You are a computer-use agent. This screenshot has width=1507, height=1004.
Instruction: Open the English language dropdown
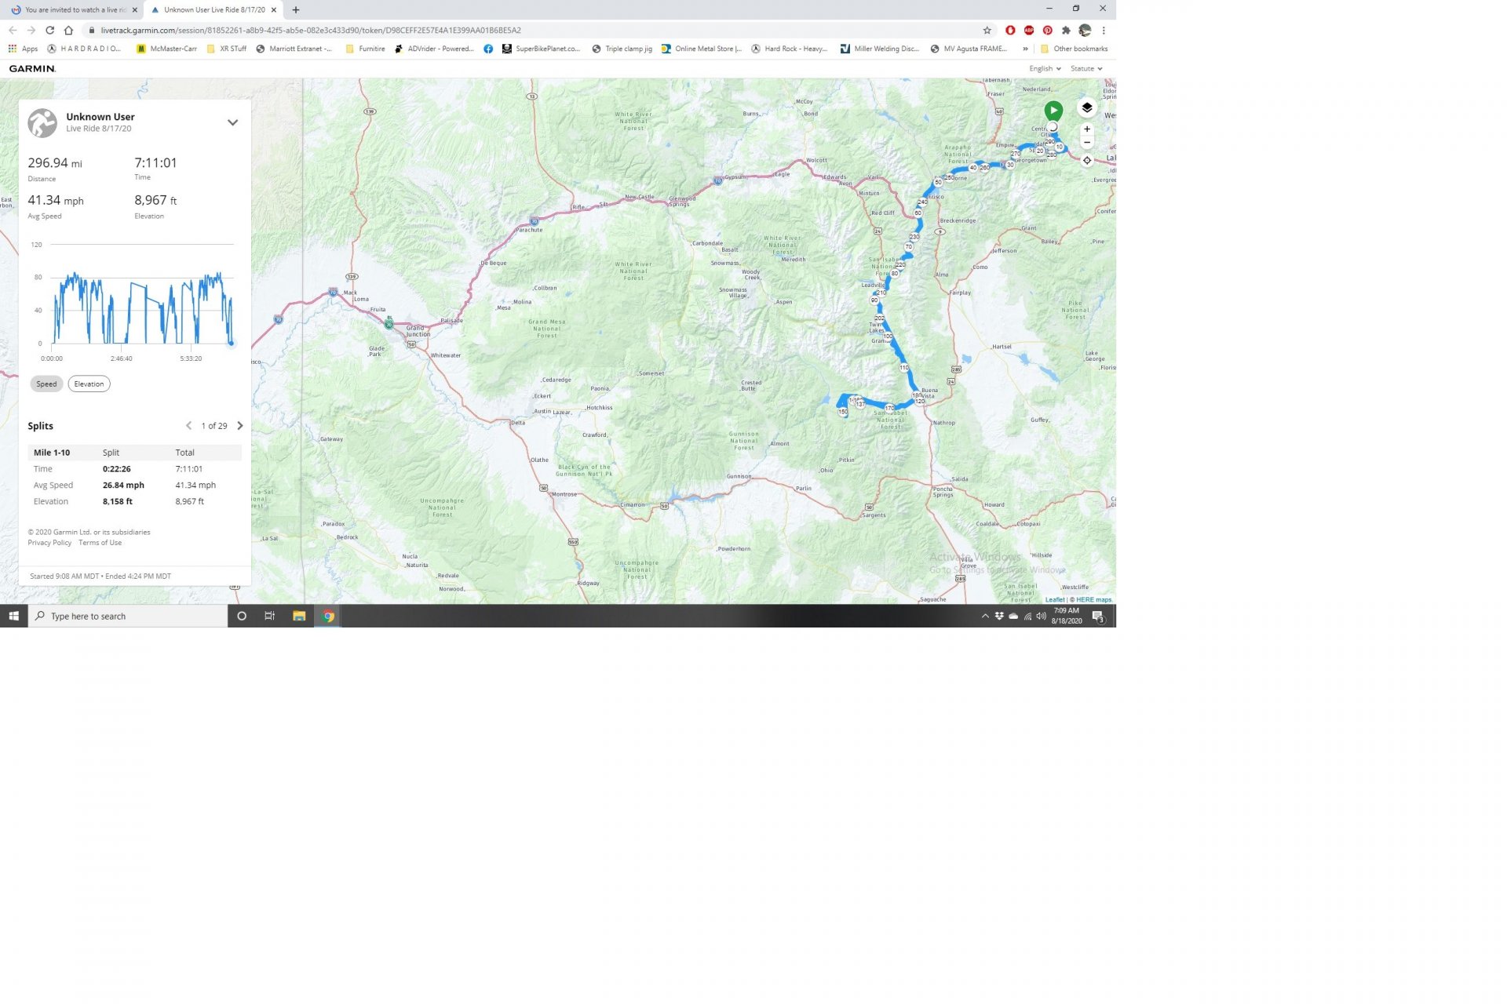pos(1045,69)
